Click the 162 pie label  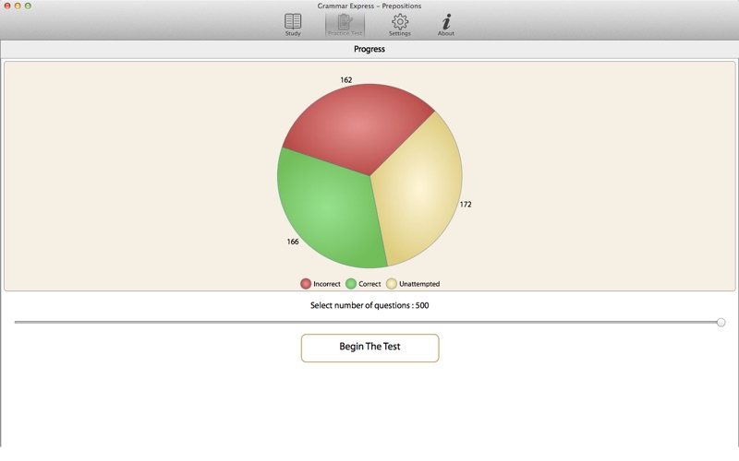[345, 80]
